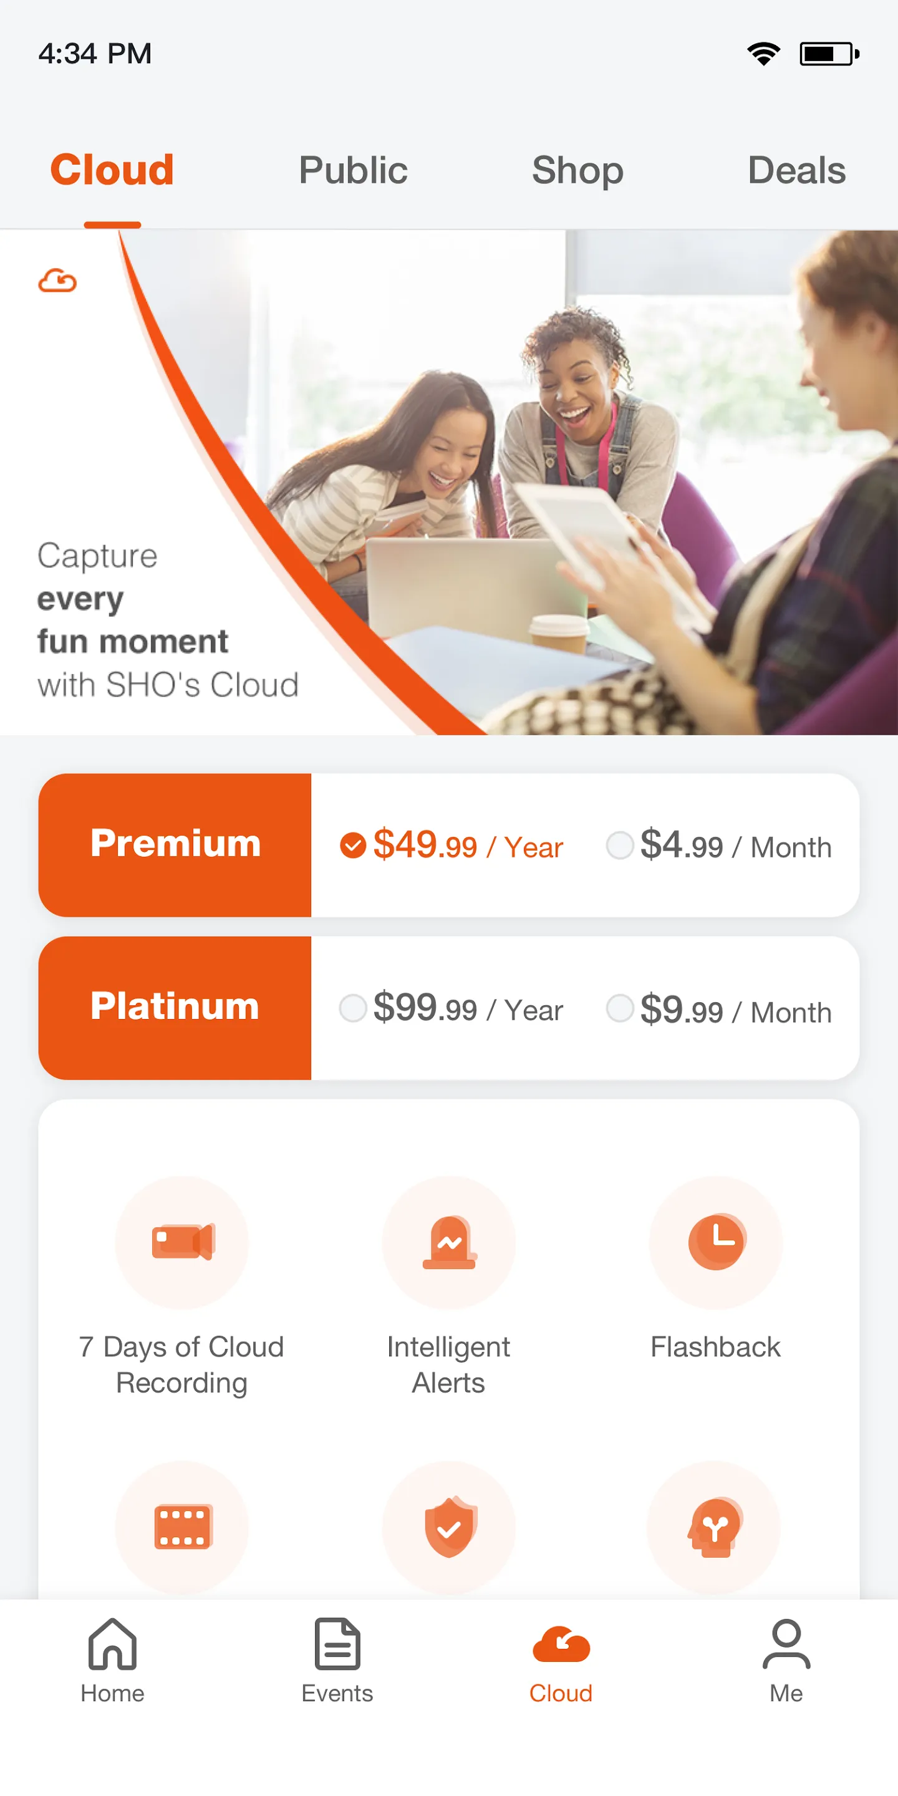Tap the 7 Days of Cloud Recording camera icon
898x1796 pixels.
point(183,1242)
